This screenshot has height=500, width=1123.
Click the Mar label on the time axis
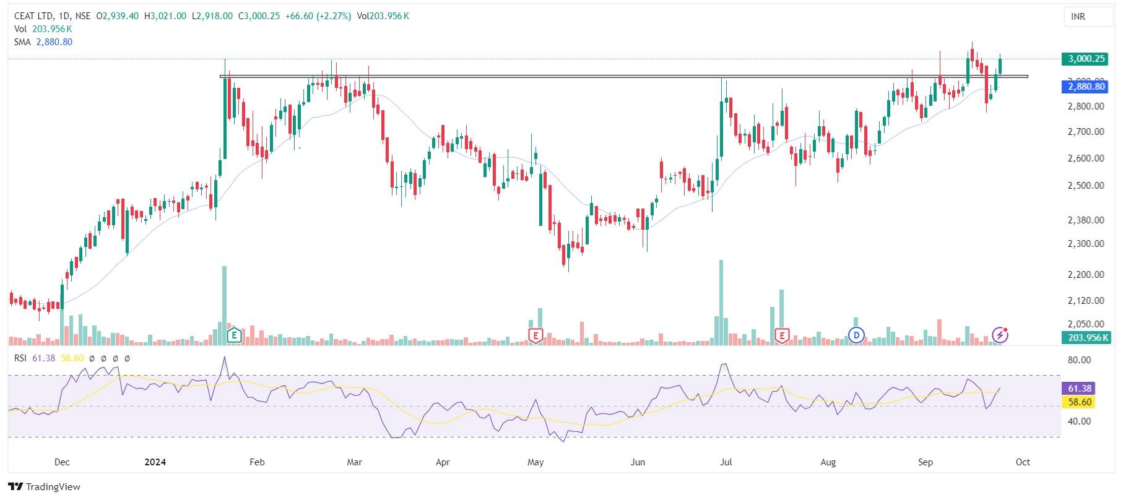coord(354,462)
